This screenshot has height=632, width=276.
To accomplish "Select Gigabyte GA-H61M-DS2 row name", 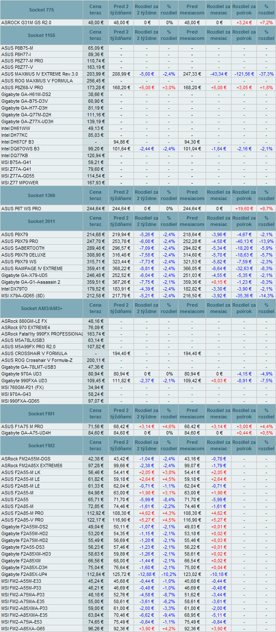I will [26, 94].
